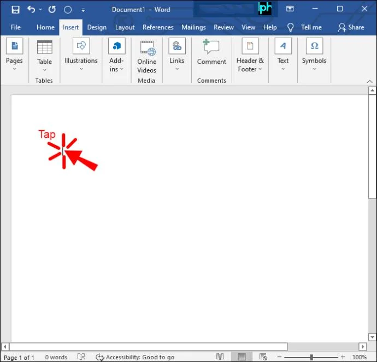Click the Share button
377x362 pixels.
[x=351, y=27]
